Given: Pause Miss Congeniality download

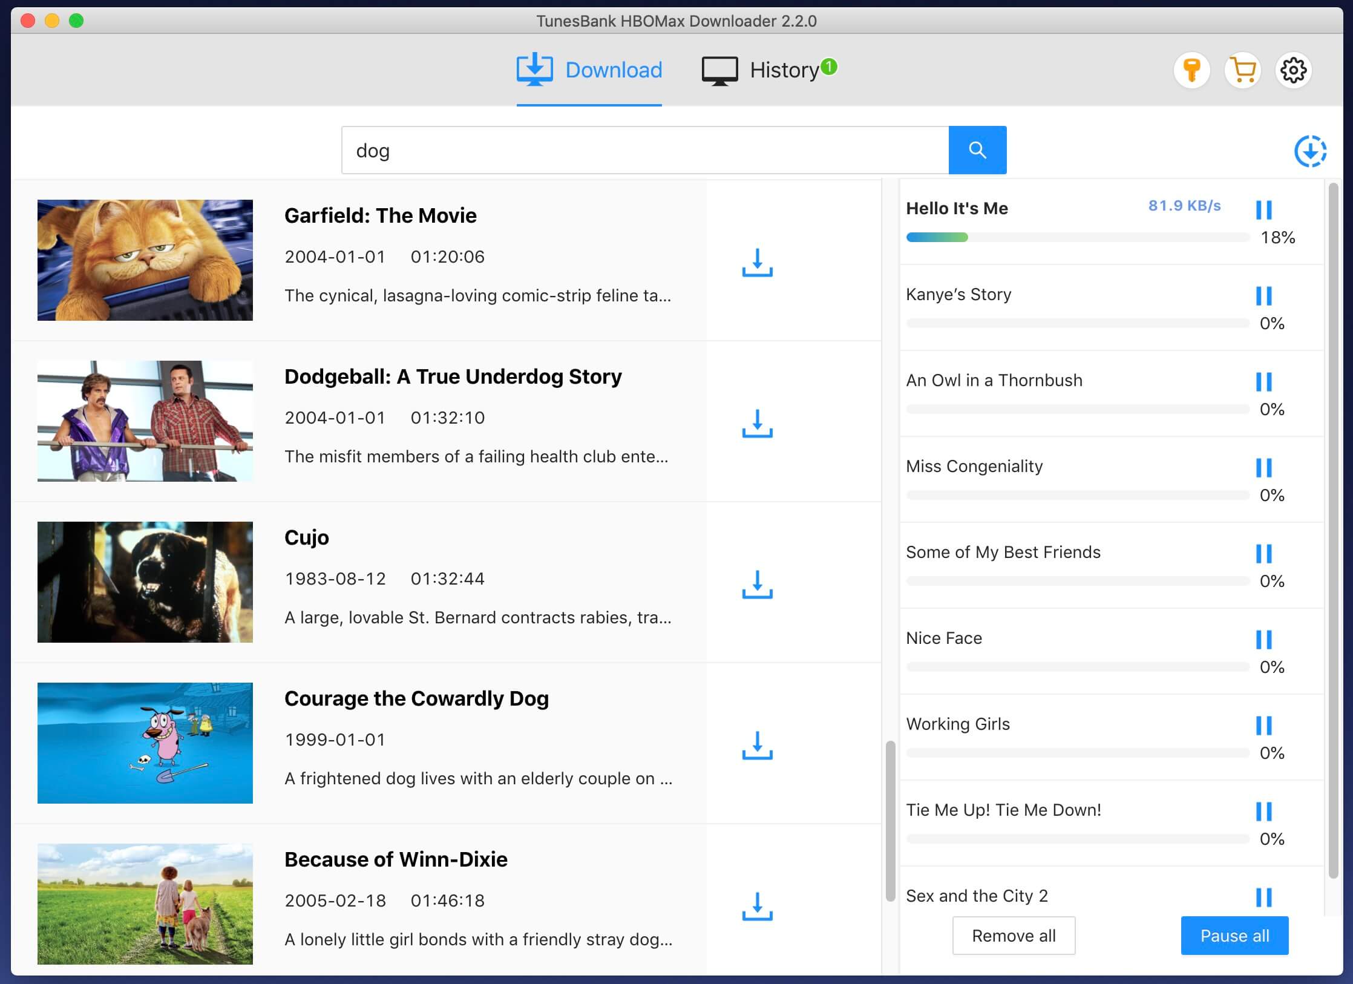Looking at the screenshot, I should click(1263, 468).
